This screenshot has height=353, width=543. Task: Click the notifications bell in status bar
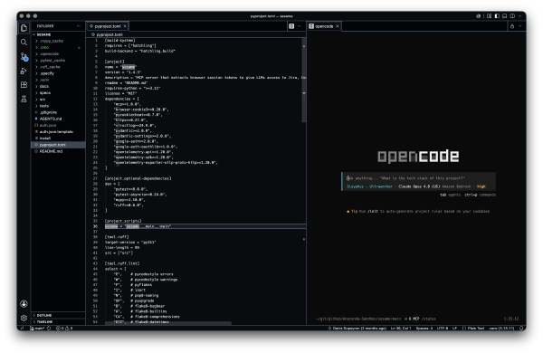coord(521,328)
